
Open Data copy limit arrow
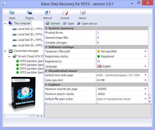pos(145,80)
